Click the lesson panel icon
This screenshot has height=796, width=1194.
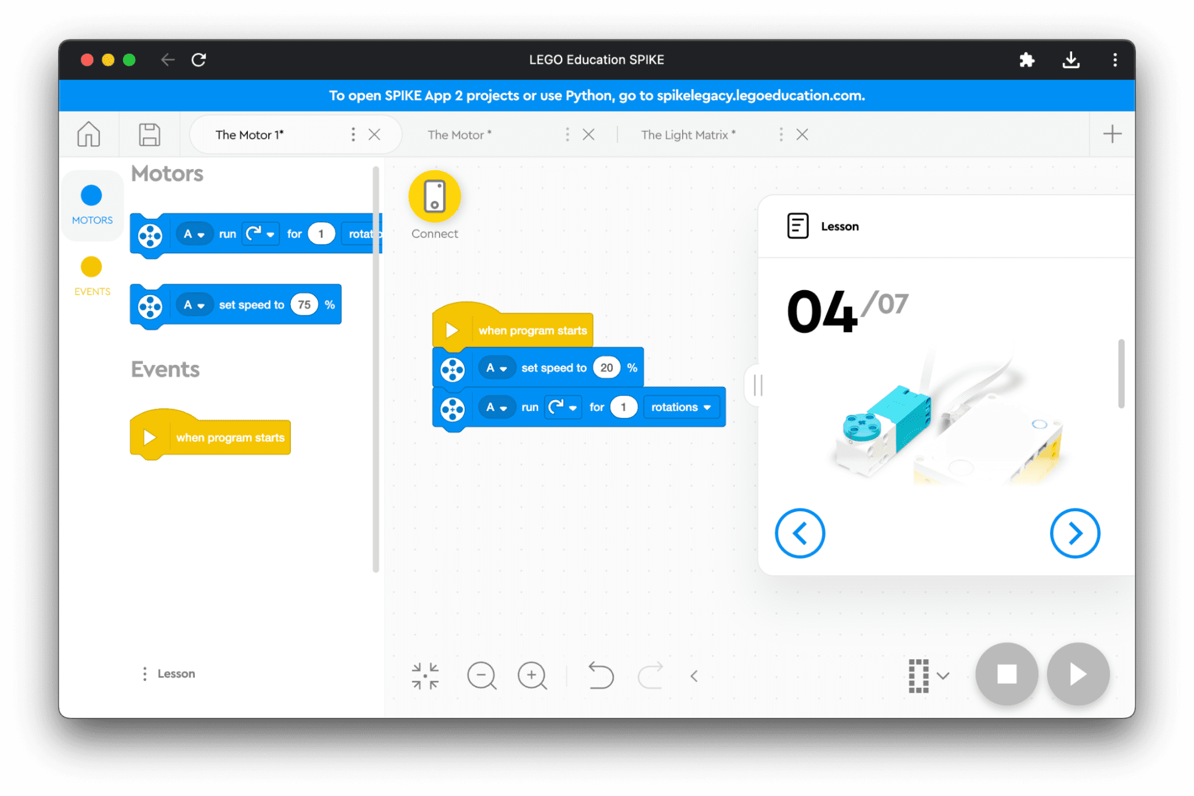[793, 226]
